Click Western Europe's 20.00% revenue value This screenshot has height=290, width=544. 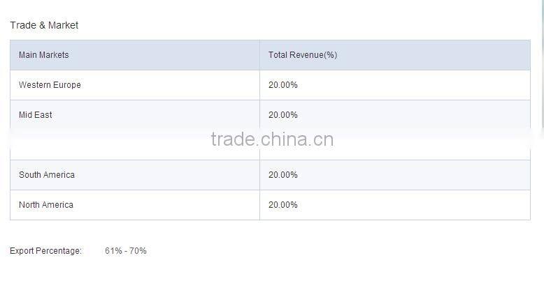pos(282,85)
